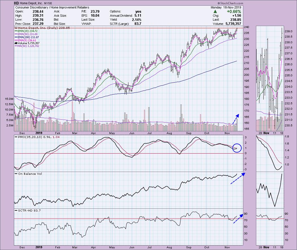Click the EMA(5) 236.61 legend entry
The image size is (297, 250).
(25, 40)
